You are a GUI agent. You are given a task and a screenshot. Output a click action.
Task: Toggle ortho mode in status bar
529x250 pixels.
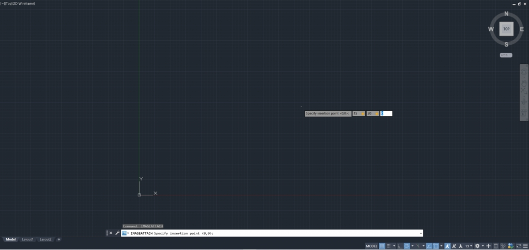pyautogui.click(x=400, y=246)
